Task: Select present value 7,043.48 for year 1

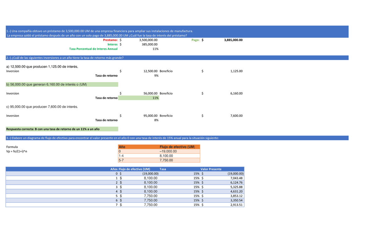Action: pyautogui.click(x=237, y=178)
